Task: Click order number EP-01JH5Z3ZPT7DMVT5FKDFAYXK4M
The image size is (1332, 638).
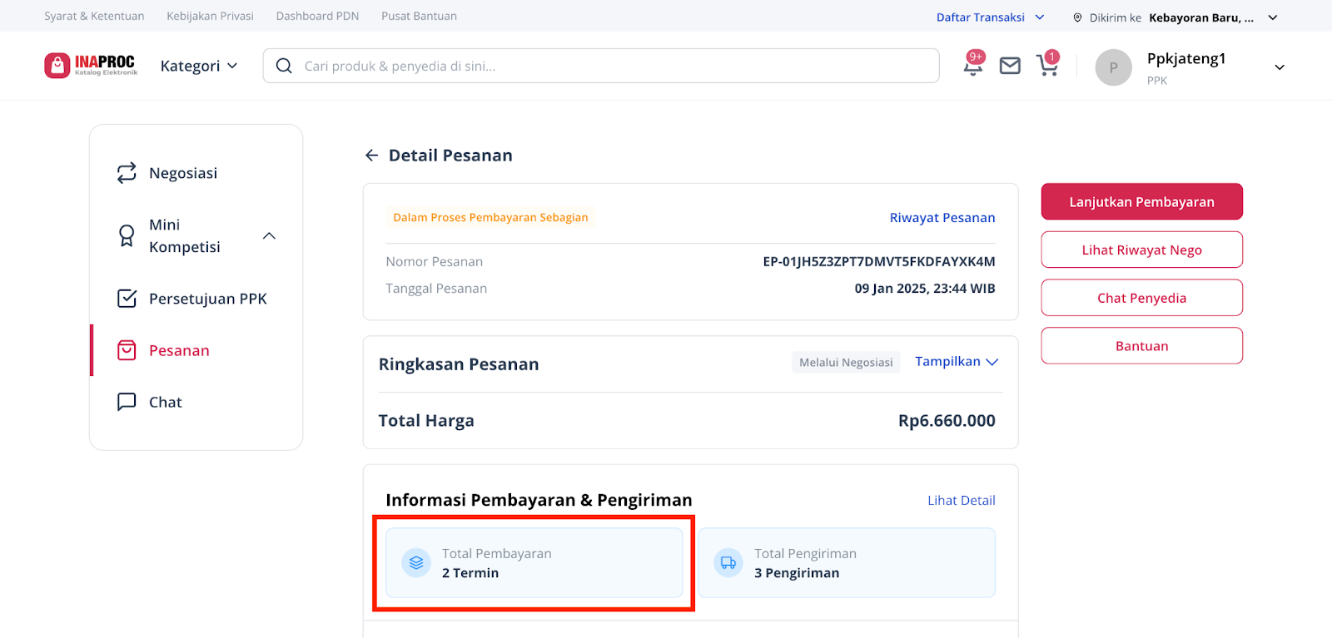Action: 879,261
